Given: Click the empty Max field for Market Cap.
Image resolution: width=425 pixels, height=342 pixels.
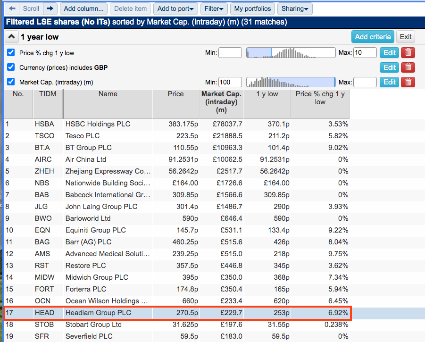Looking at the screenshot, I should (x=365, y=82).
